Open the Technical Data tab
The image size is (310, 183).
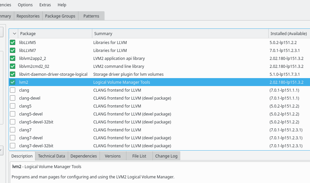tap(51, 156)
